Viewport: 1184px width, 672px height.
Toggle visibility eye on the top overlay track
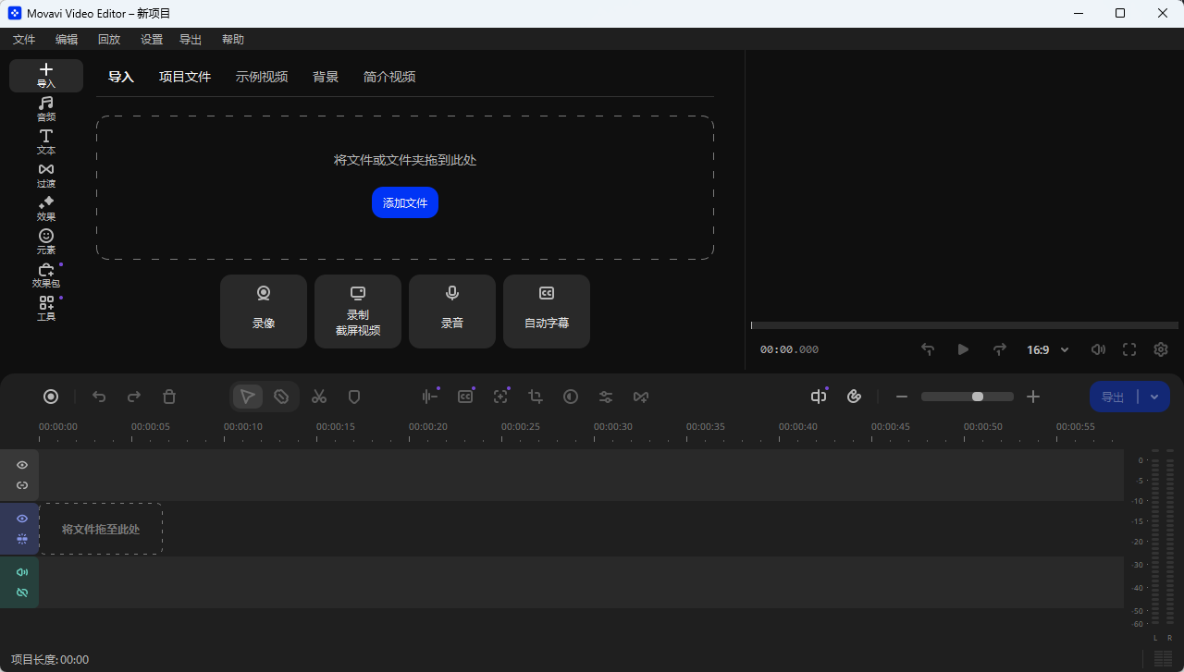pos(22,465)
